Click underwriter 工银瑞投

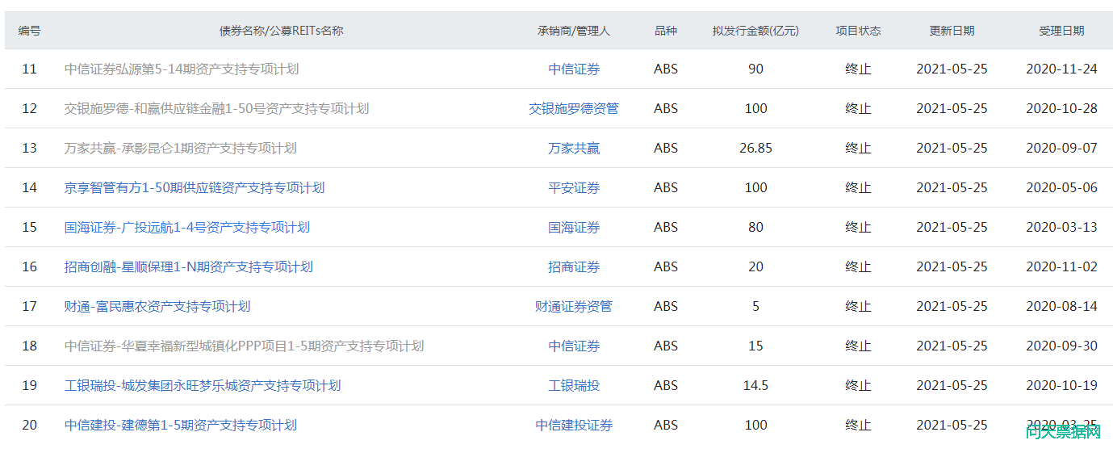574,386
